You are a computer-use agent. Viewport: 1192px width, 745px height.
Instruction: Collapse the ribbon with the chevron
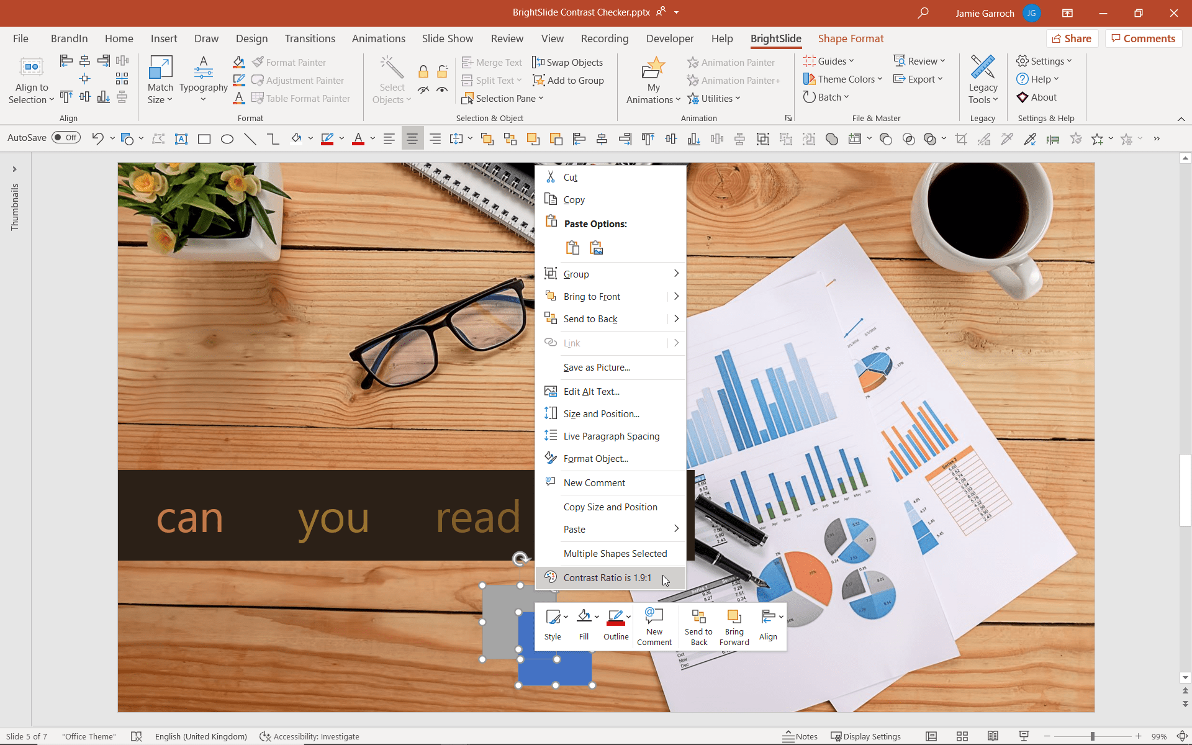tap(1181, 119)
